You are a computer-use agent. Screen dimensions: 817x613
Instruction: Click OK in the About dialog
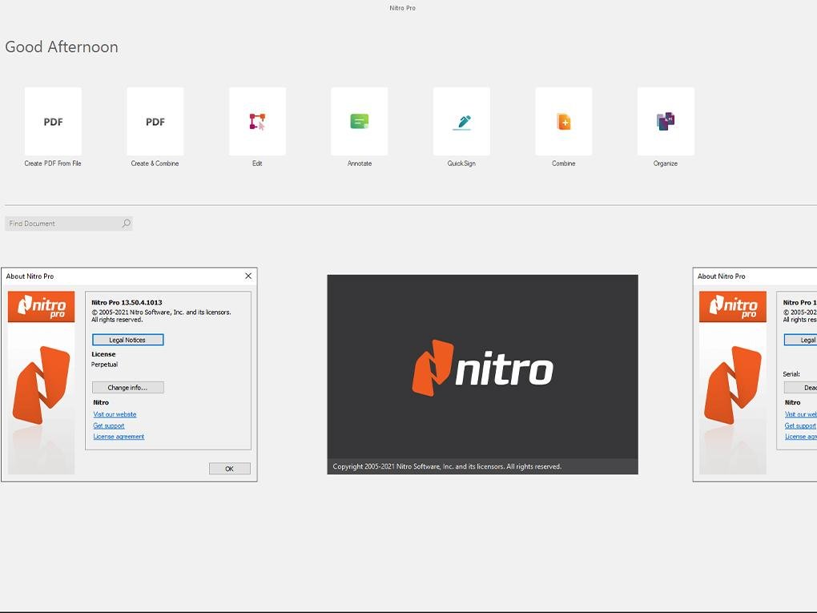tap(229, 468)
